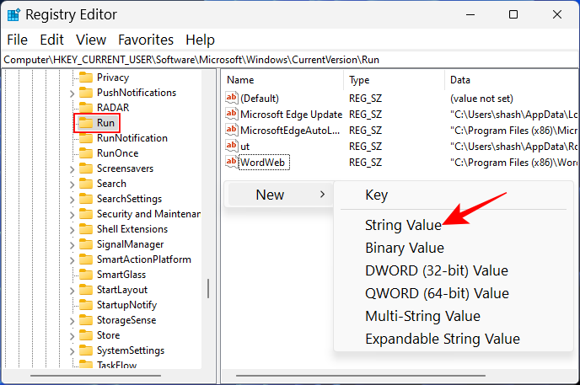Open the Edit menu
The height and width of the screenshot is (385, 580).
pos(51,40)
